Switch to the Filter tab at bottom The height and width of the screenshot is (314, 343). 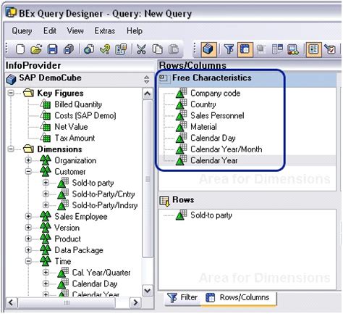pos(183,297)
